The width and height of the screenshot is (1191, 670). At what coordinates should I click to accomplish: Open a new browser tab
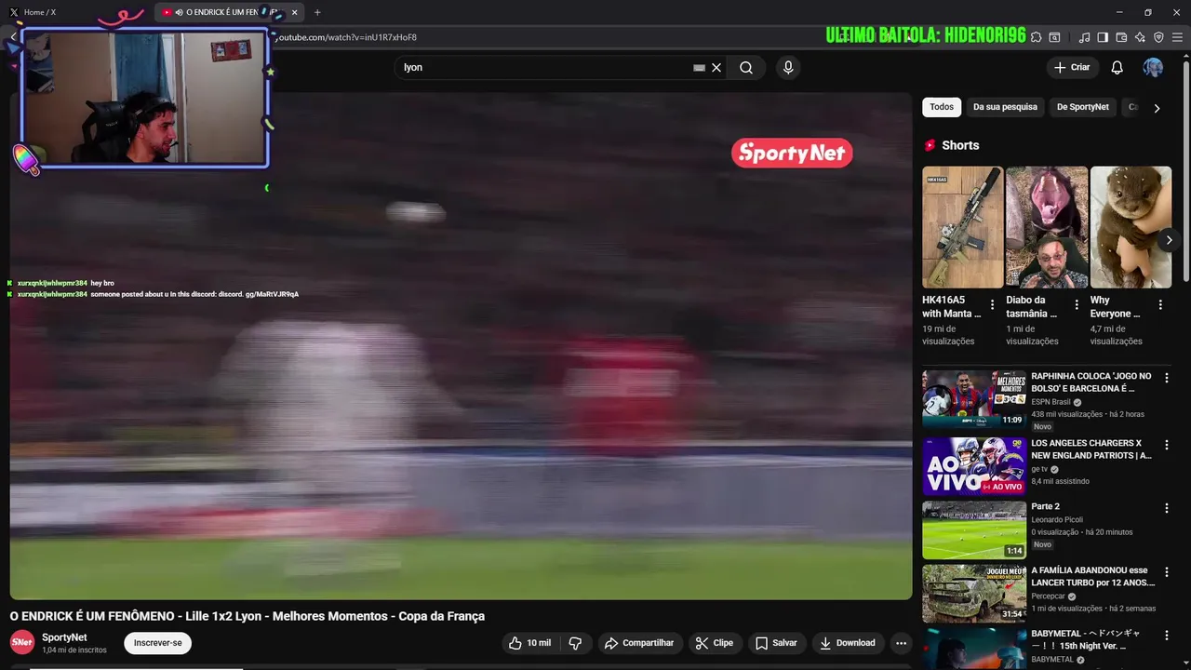tap(317, 12)
